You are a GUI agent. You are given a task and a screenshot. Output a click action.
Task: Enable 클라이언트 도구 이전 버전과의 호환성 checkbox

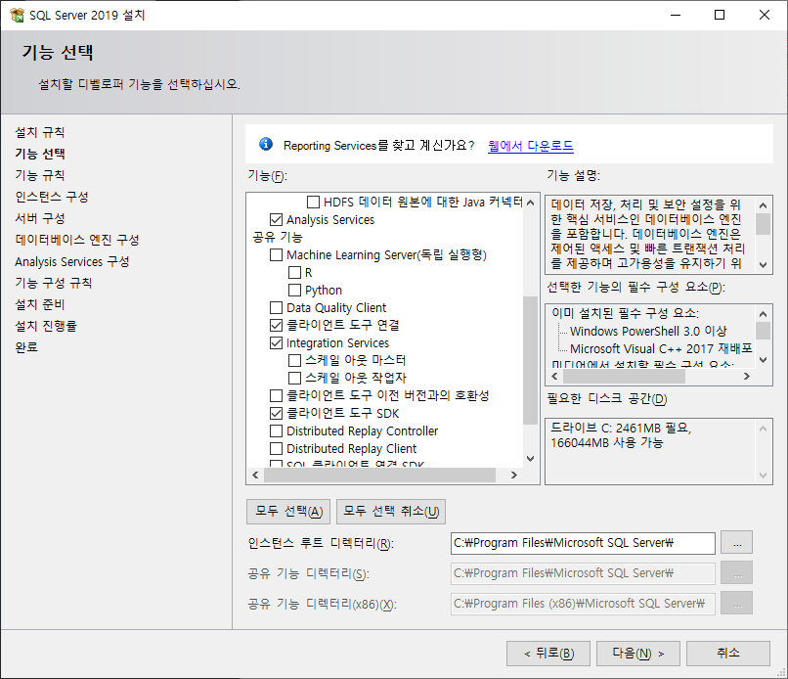pos(276,396)
